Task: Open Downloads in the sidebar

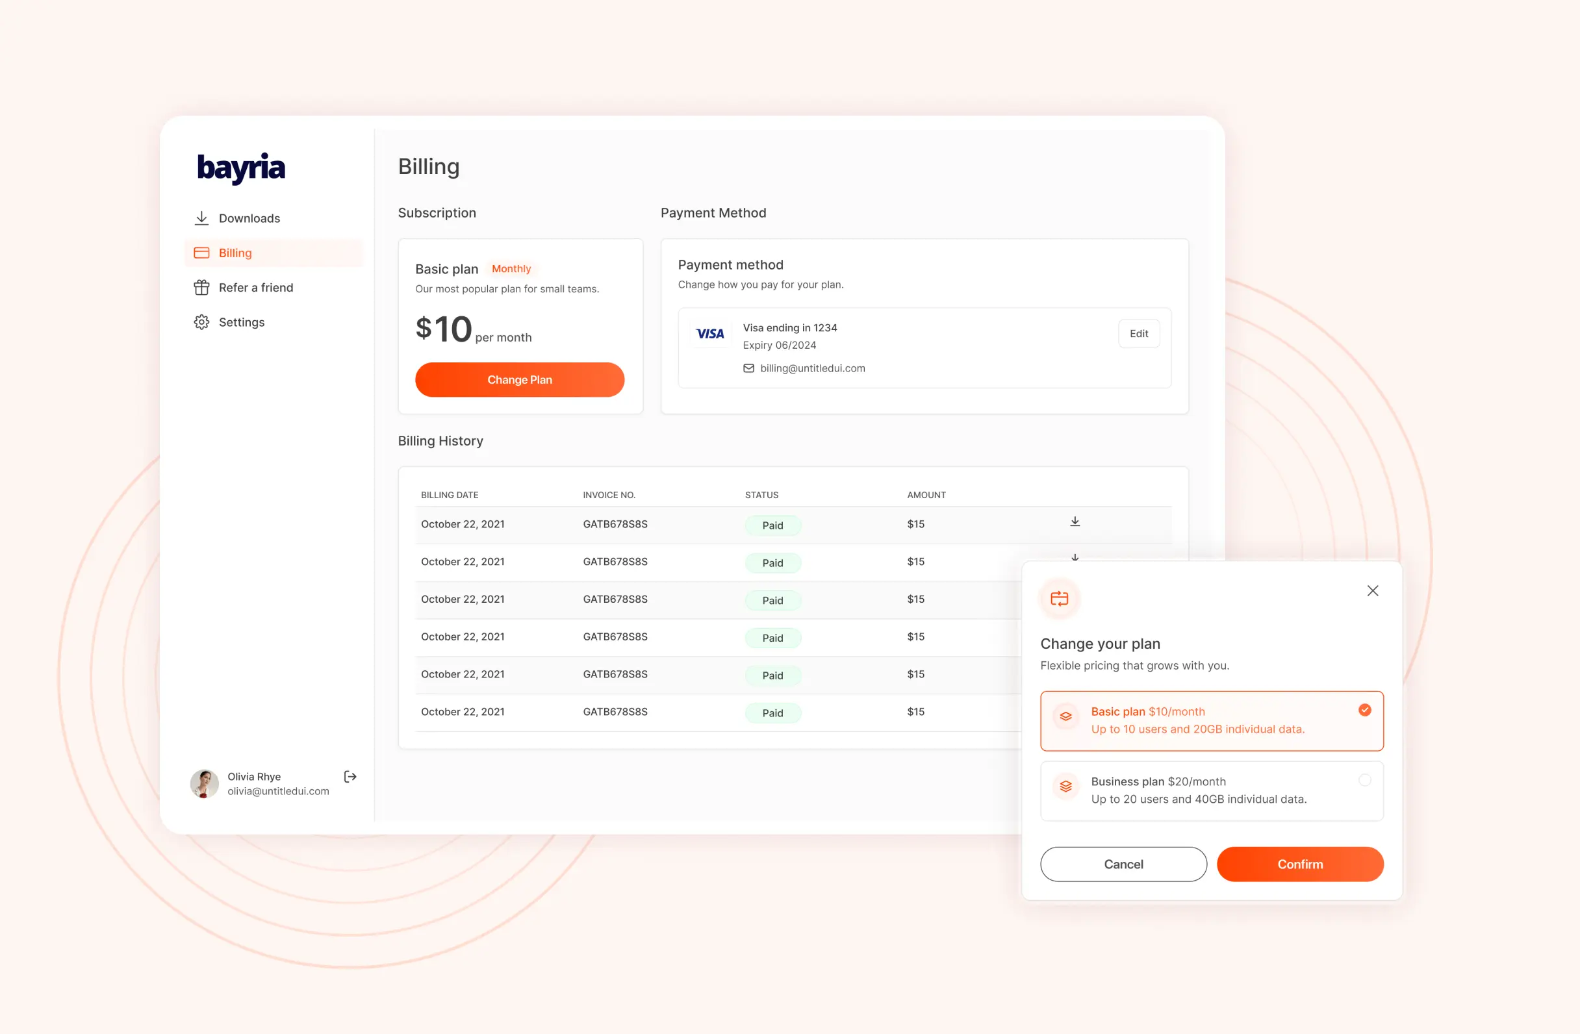Action: [x=249, y=218]
